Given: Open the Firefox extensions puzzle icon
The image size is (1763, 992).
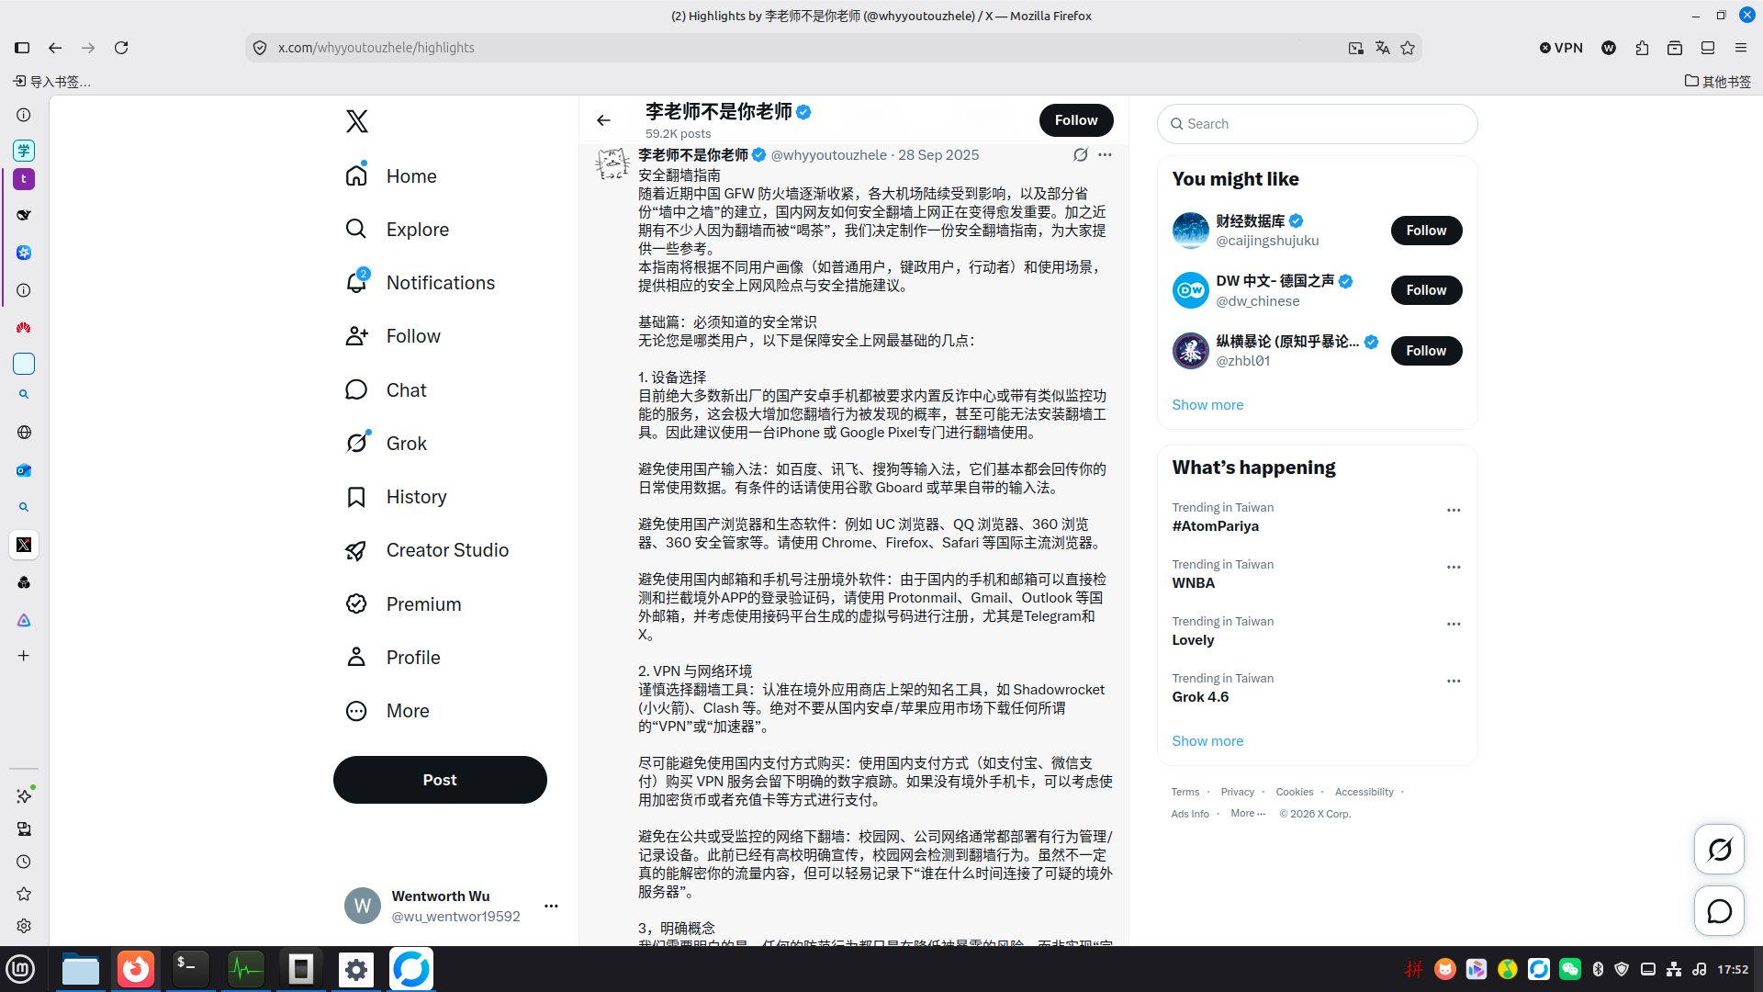Looking at the screenshot, I should click(x=1642, y=48).
